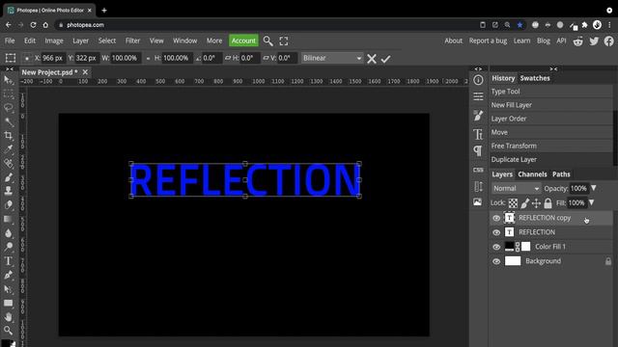The height and width of the screenshot is (347, 618).
Task: Hide the Background layer
Action: click(496, 261)
